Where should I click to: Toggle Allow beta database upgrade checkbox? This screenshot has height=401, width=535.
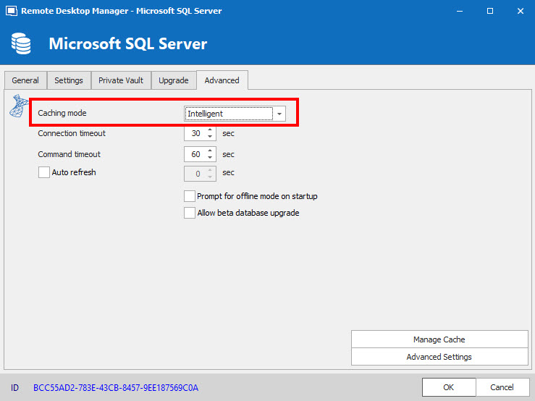[x=190, y=213]
